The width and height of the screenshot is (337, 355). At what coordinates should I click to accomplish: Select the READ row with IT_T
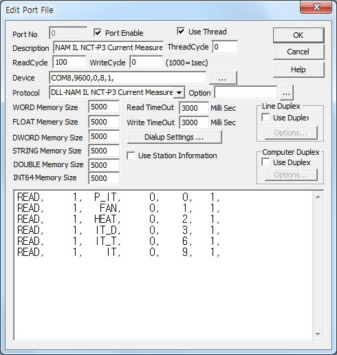[118, 241]
